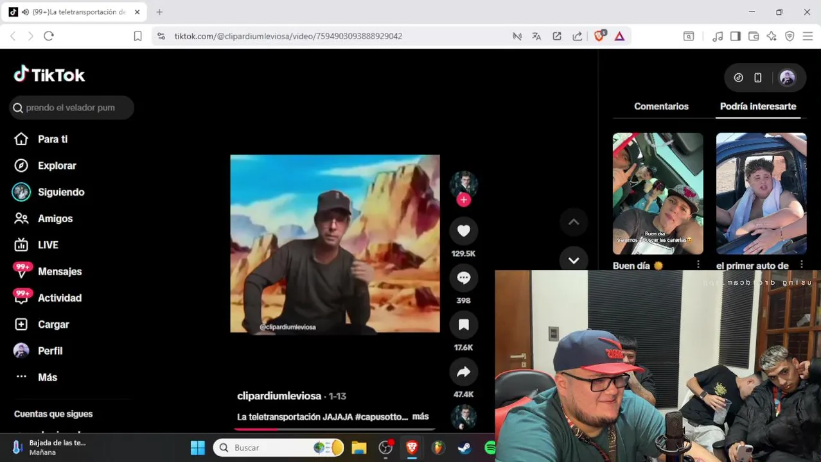Image resolution: width=821 pixels, height=462 pixels.
Task: Like the video with the heart icon
Action: tap(463, 231)
